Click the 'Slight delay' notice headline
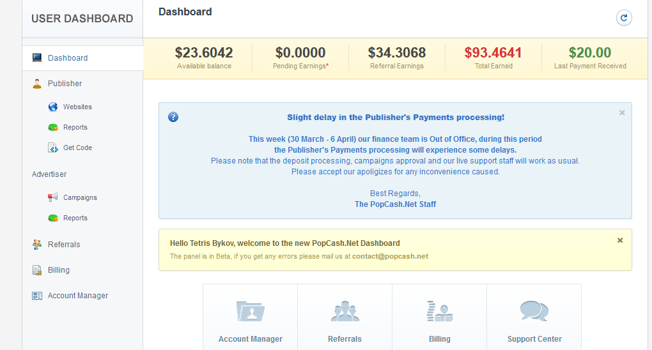The width and height of the screenshot is (652, 350). [396, 118]
